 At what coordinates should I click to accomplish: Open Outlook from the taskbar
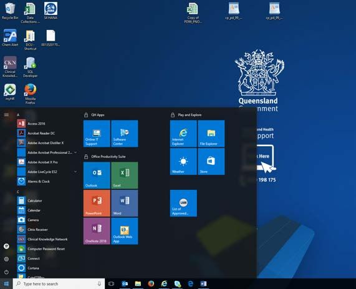click(125, 284)
